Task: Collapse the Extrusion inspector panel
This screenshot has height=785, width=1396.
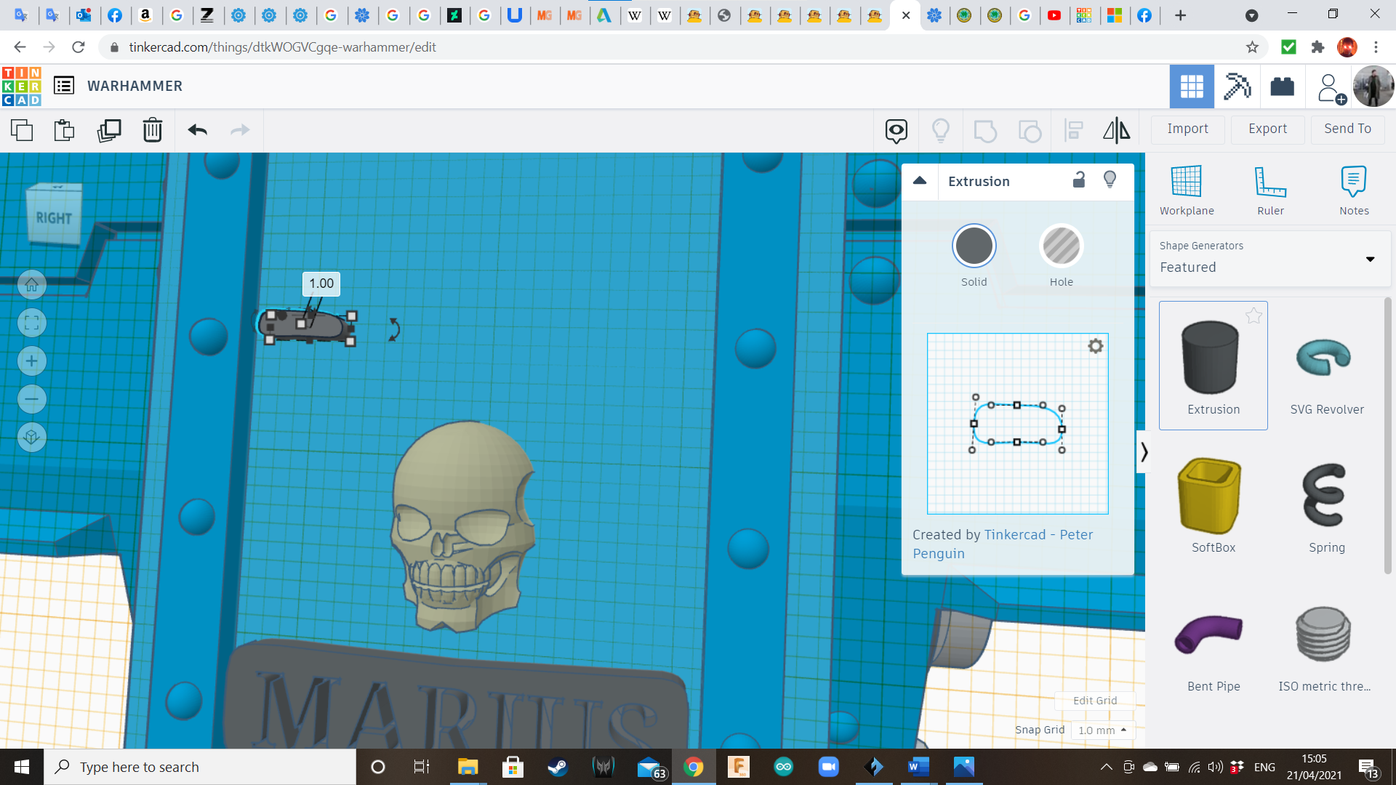Action: pyautogui.click(x=920, y=181)
